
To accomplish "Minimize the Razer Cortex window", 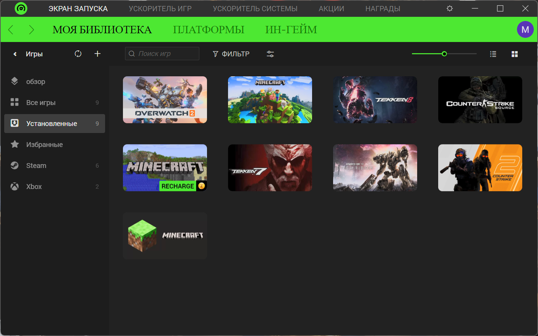I will point(475,8).
